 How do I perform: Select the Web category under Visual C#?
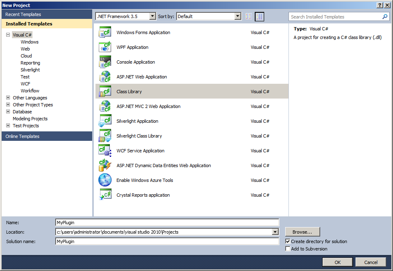26,49
